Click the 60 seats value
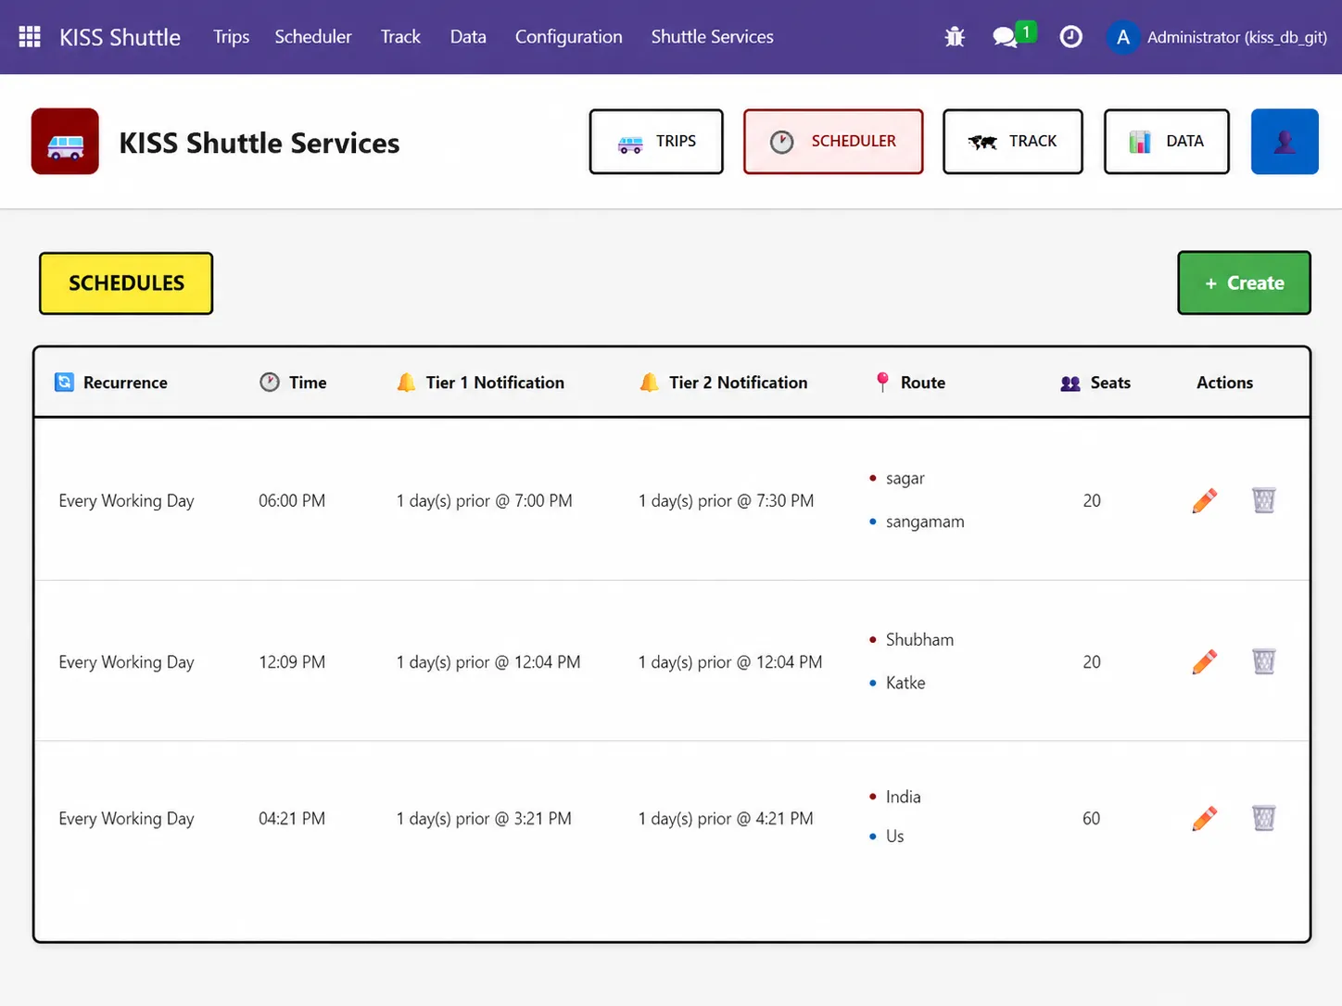Screen dimensions: 1342x1006 tap(1092, 818)
